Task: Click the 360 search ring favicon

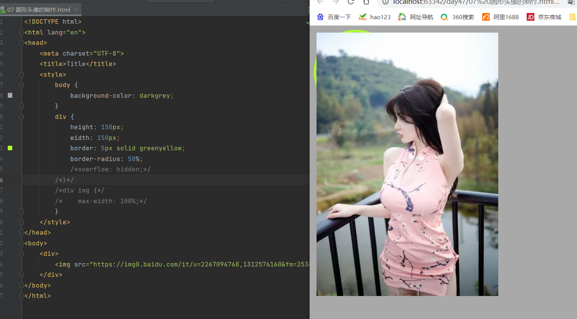Action: (444, 17)
